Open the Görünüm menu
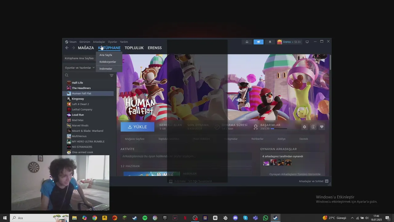The width and height of the screenshot is (394, 222). pyautogui.click(x=85, y=42)
